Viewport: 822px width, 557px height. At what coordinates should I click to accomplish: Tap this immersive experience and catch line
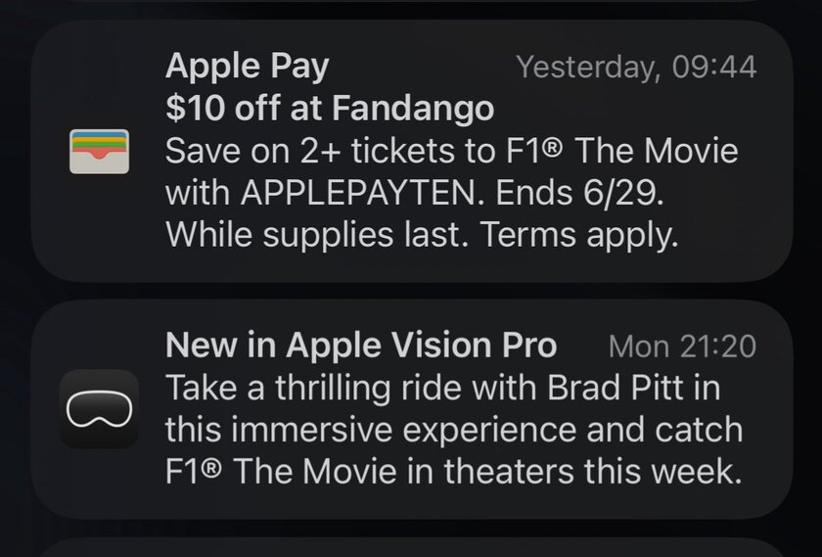pyautogui.click(x=454, y=430)
